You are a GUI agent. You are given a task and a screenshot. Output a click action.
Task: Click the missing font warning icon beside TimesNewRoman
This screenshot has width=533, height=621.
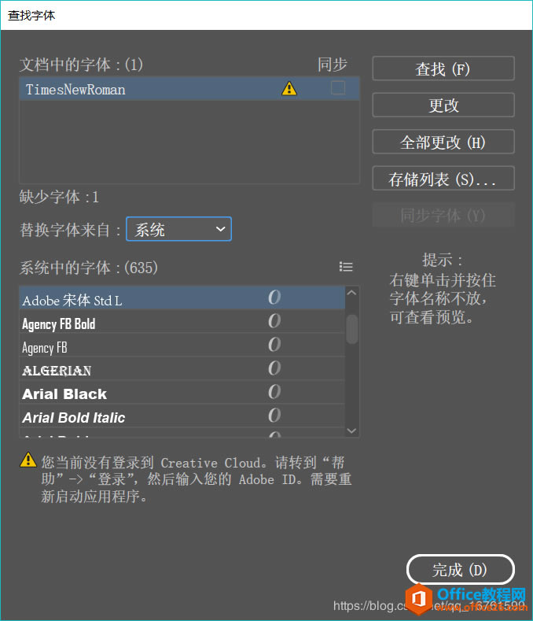289,89
